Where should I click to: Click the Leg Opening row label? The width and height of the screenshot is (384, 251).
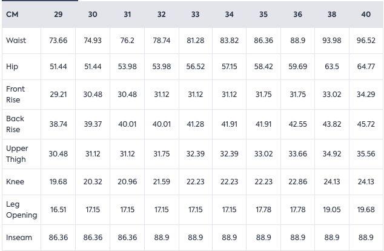(x=21, y=210)
